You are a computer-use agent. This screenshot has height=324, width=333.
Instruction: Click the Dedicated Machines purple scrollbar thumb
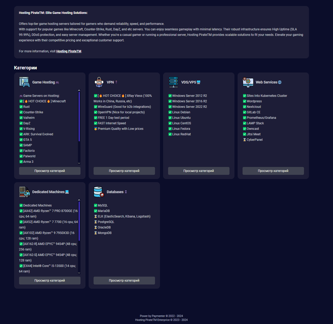point(79,221)
